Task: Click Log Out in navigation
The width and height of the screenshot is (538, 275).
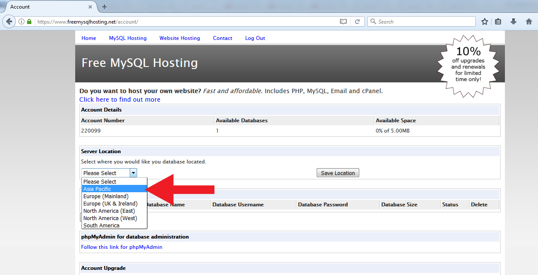Action: click(255, 38)
